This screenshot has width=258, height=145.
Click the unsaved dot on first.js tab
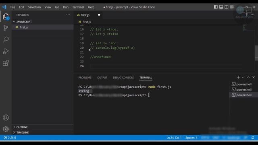(99, 15)
